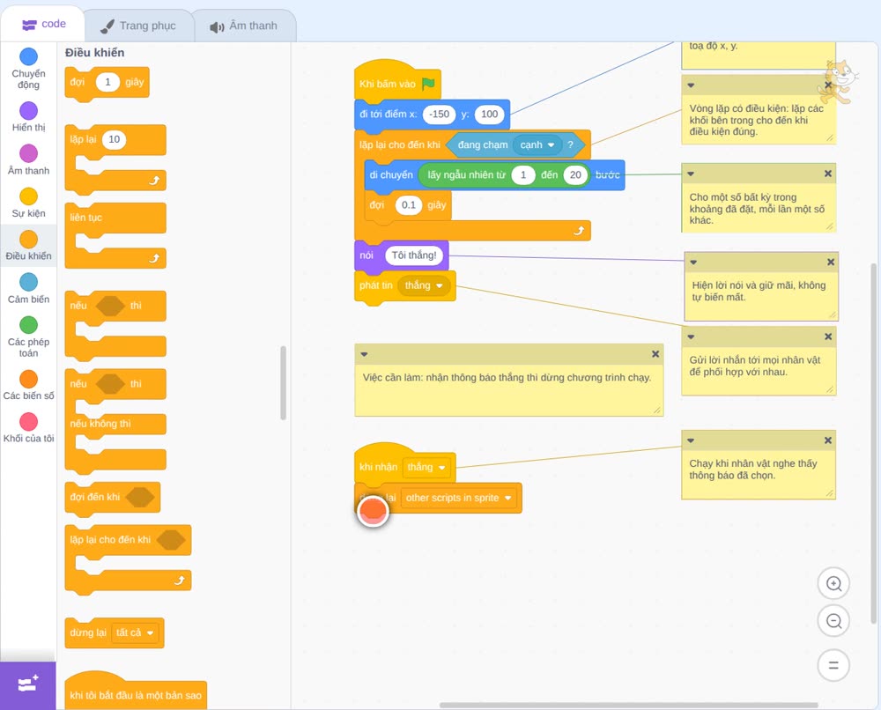The height and width of the screenshot is (710, 881).
Task: Collapse the 'Chạy khi nhân vật' comment
Action: click(x=691, y=440)
